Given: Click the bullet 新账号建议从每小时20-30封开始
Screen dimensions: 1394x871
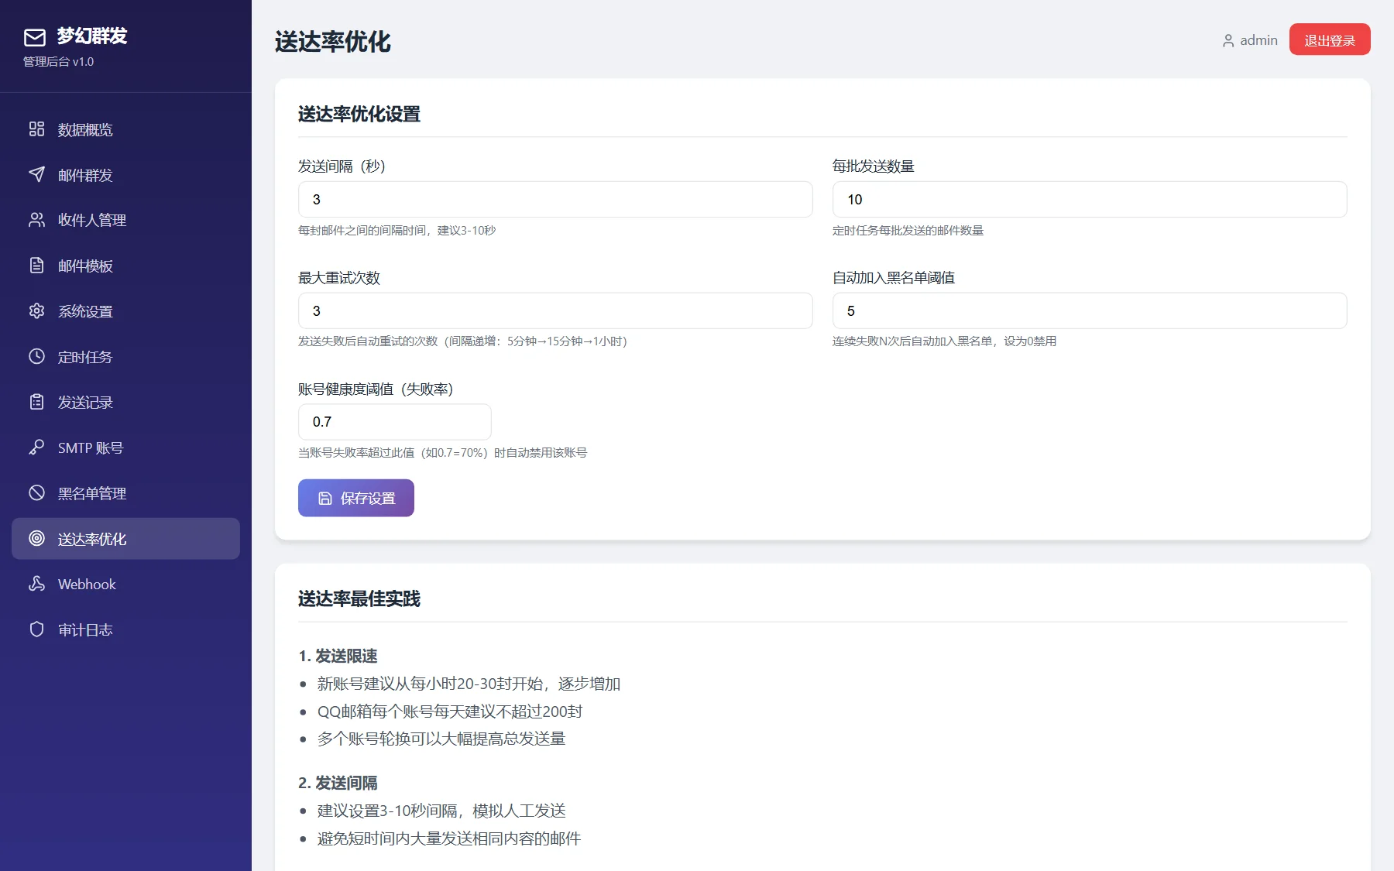Looking at the screenshot, I should 469,684.
